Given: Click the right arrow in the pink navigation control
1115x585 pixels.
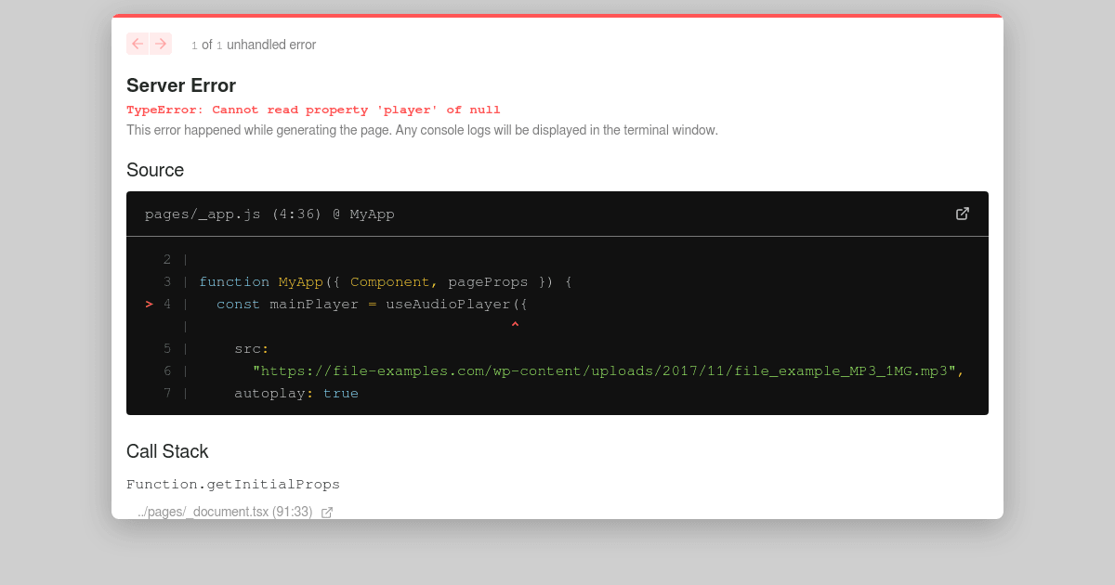Looking at the screenshot, I should (161, 44).
